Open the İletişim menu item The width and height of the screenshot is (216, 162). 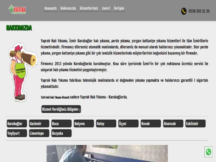click(x=119, y=8)
